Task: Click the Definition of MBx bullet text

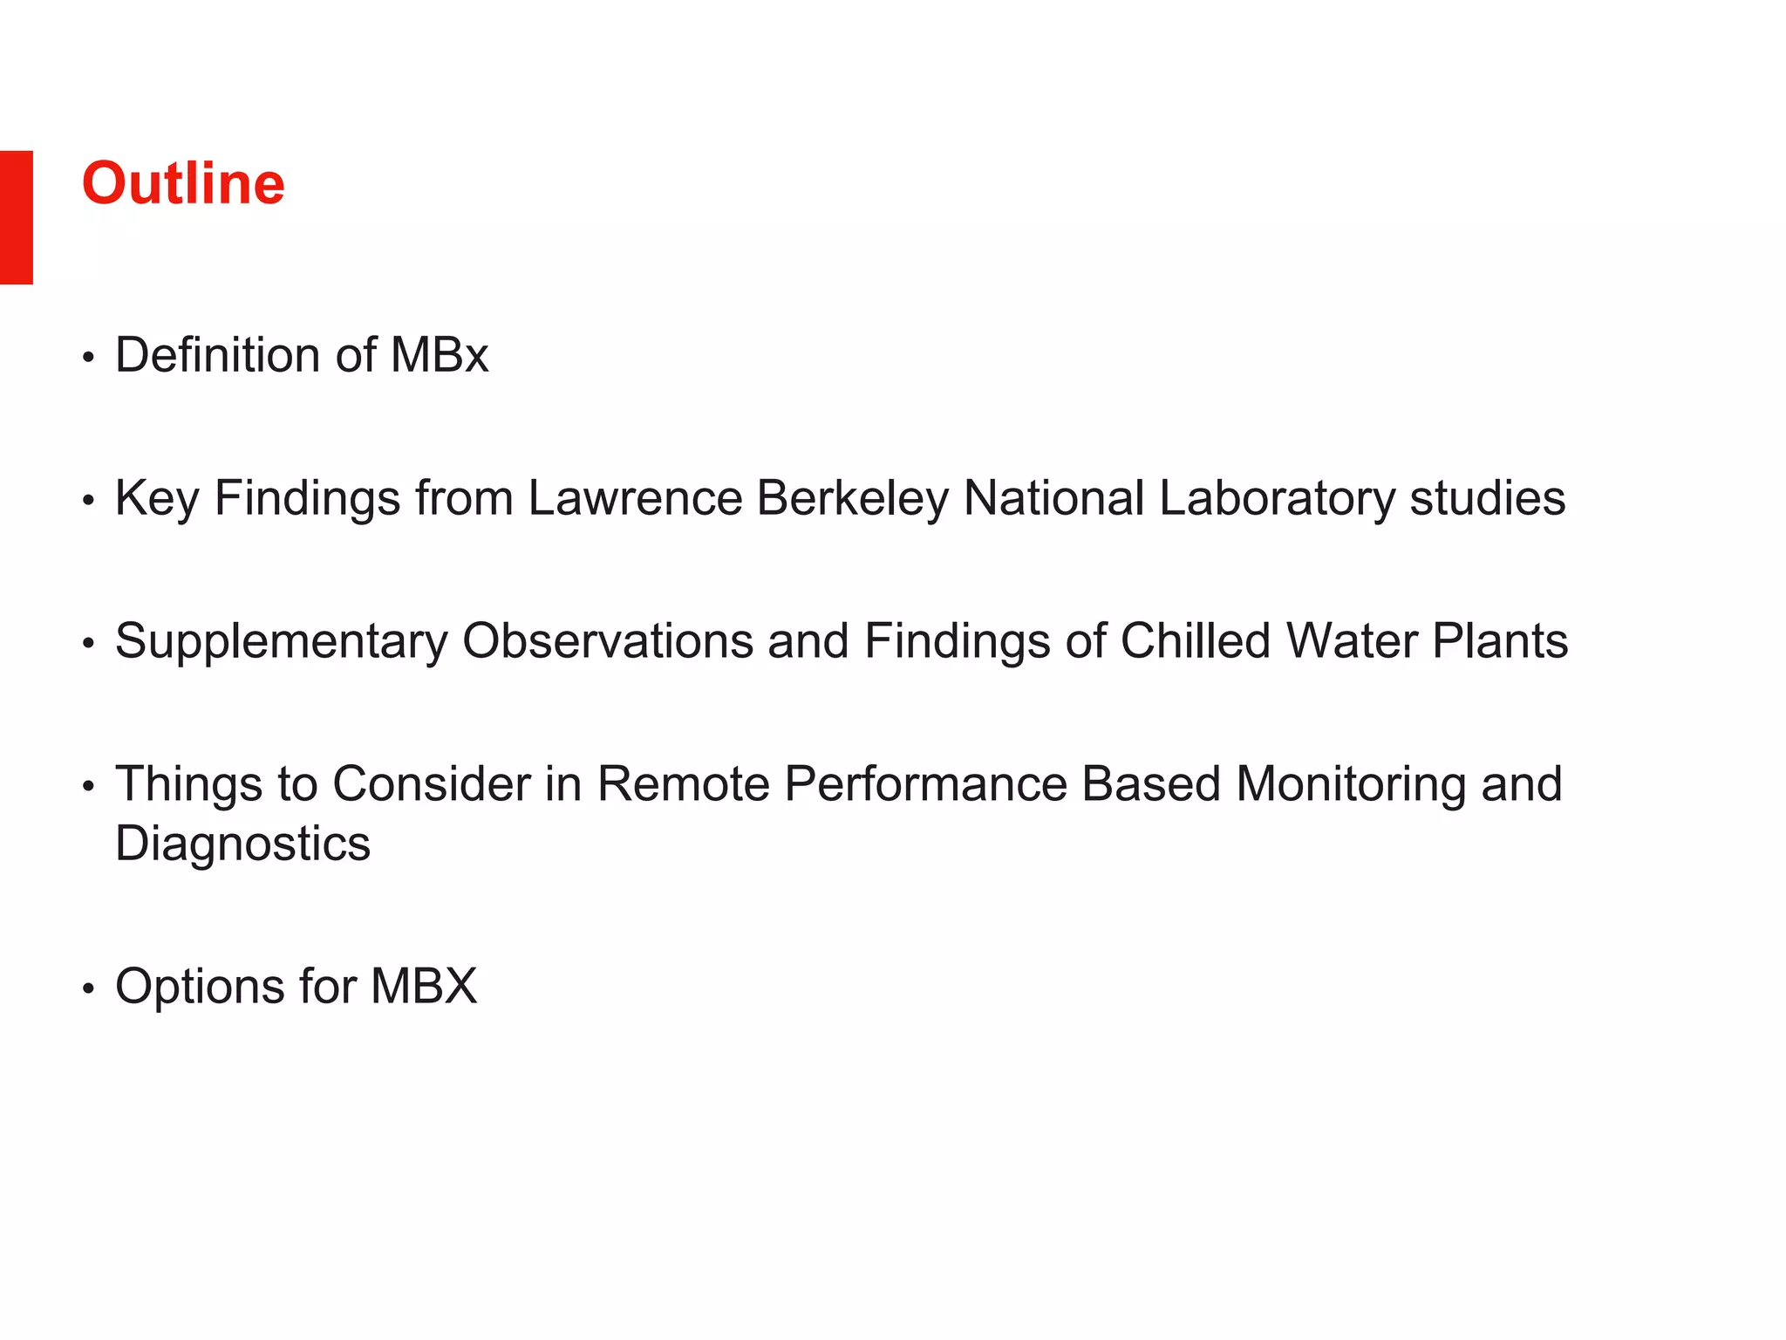Action: [302, 355]
